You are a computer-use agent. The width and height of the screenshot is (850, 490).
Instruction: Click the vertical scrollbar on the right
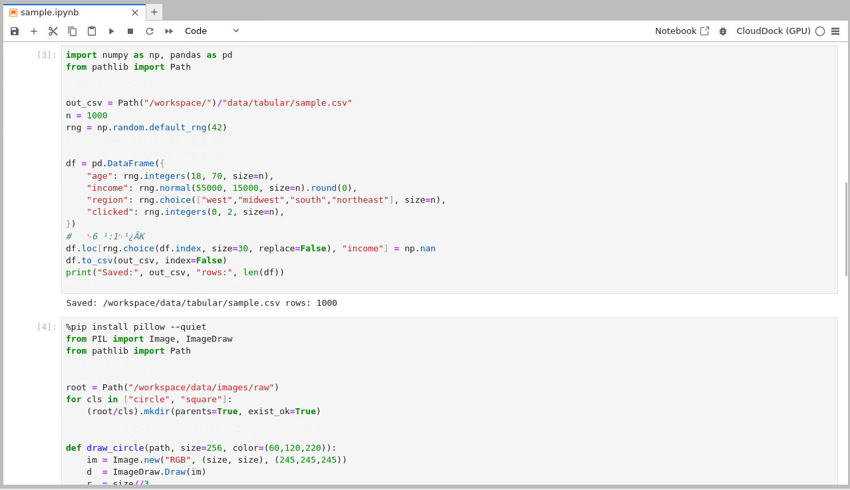[846, 229]
